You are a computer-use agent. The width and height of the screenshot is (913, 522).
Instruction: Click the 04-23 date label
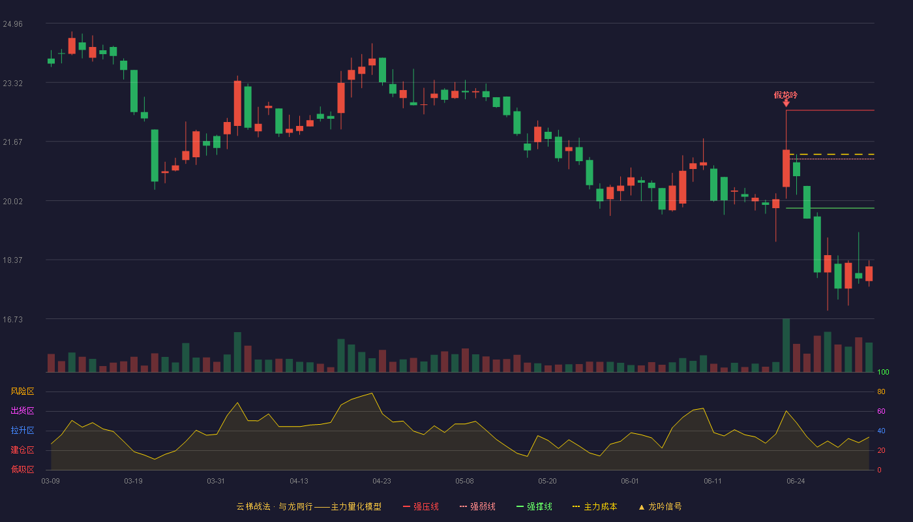click(x=382, y=481)
